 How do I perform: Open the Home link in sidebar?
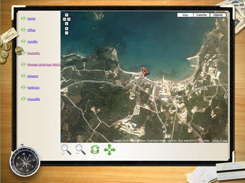(x=31, y=19)
